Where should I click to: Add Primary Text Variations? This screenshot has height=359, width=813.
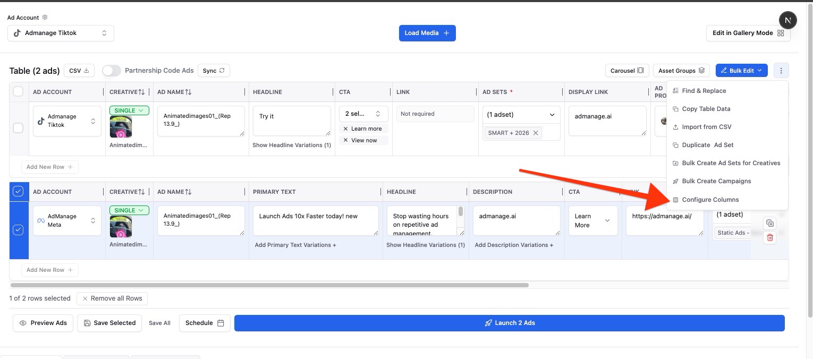(x=295, y=245)
